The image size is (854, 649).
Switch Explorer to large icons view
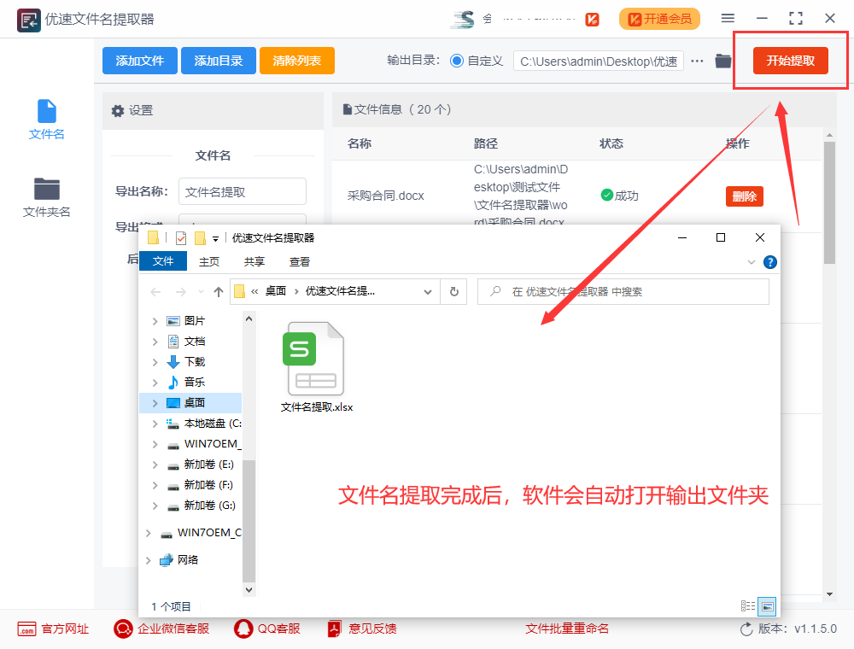tap(768, 606)
